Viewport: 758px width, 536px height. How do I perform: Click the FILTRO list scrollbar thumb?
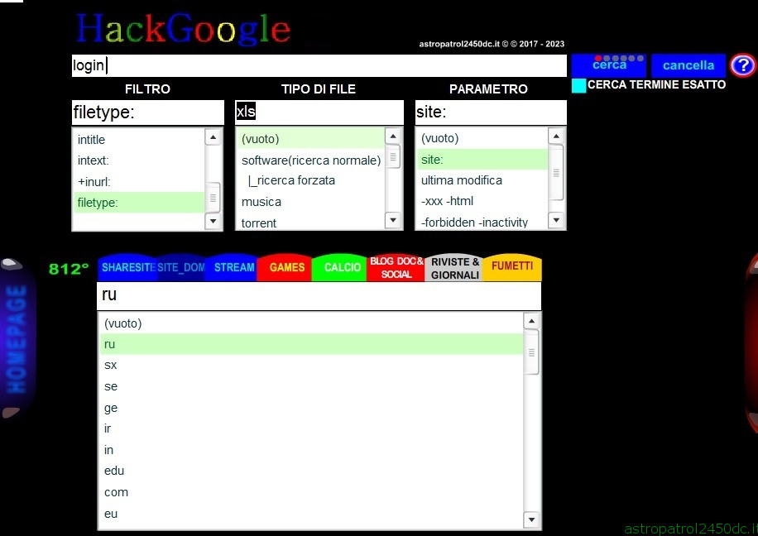[x=213, y=197]
